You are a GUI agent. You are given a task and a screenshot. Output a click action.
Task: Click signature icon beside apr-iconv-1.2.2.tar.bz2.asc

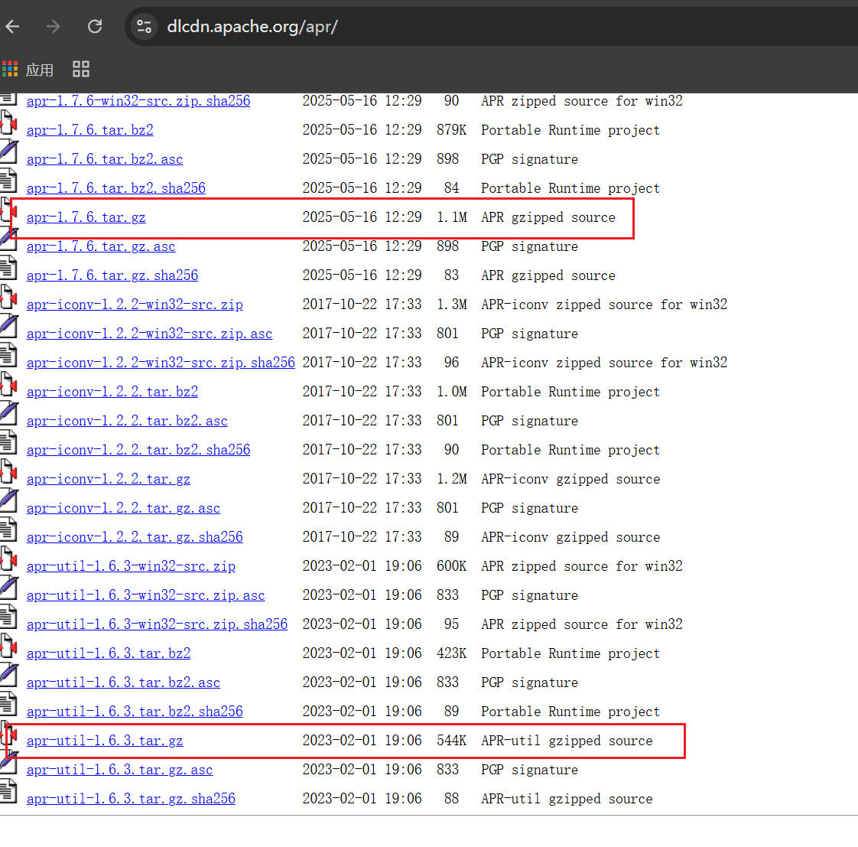[x=8, y=413]
